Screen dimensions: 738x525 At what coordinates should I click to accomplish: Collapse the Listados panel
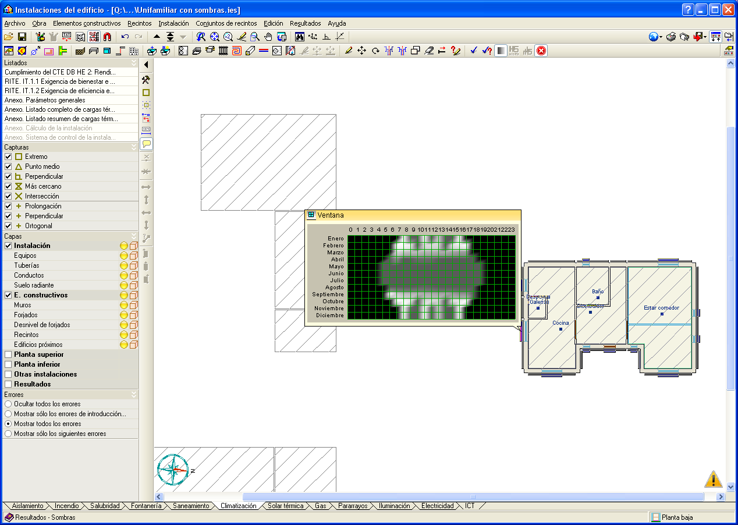coord(134,63)
